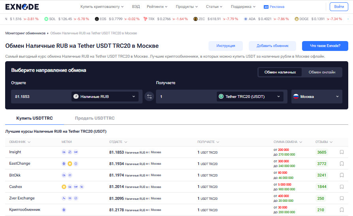
Task: Click the card badge in BitOkk row
Action: (70, 175)
